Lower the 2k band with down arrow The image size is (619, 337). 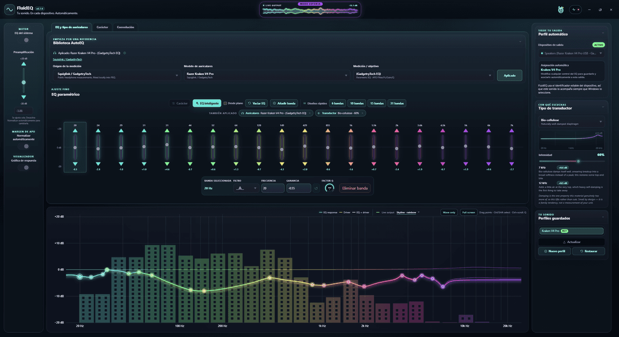[397, 164]
